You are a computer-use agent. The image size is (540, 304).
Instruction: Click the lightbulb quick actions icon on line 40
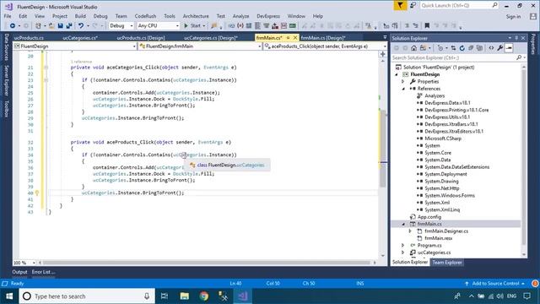[37, 193]
